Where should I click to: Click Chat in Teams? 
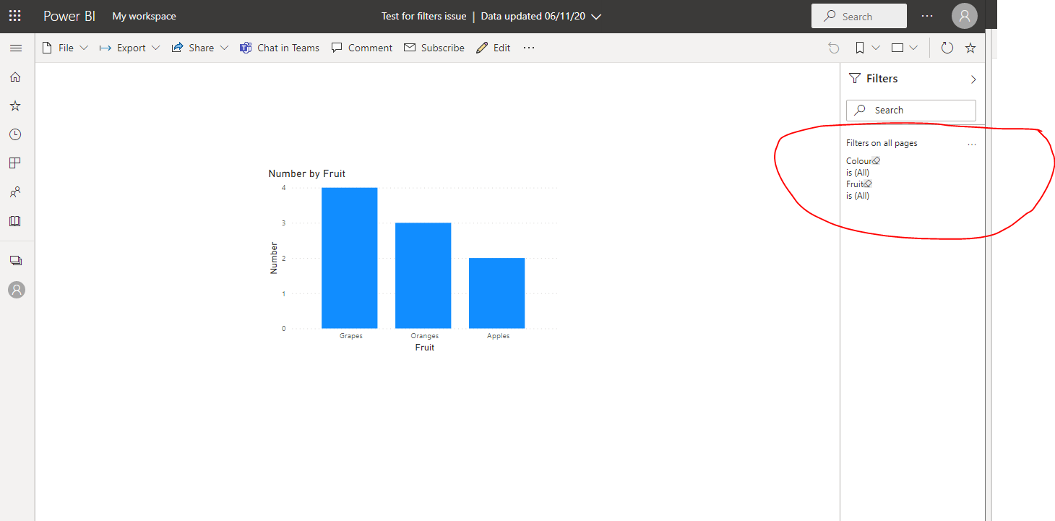tap(280, 48)
